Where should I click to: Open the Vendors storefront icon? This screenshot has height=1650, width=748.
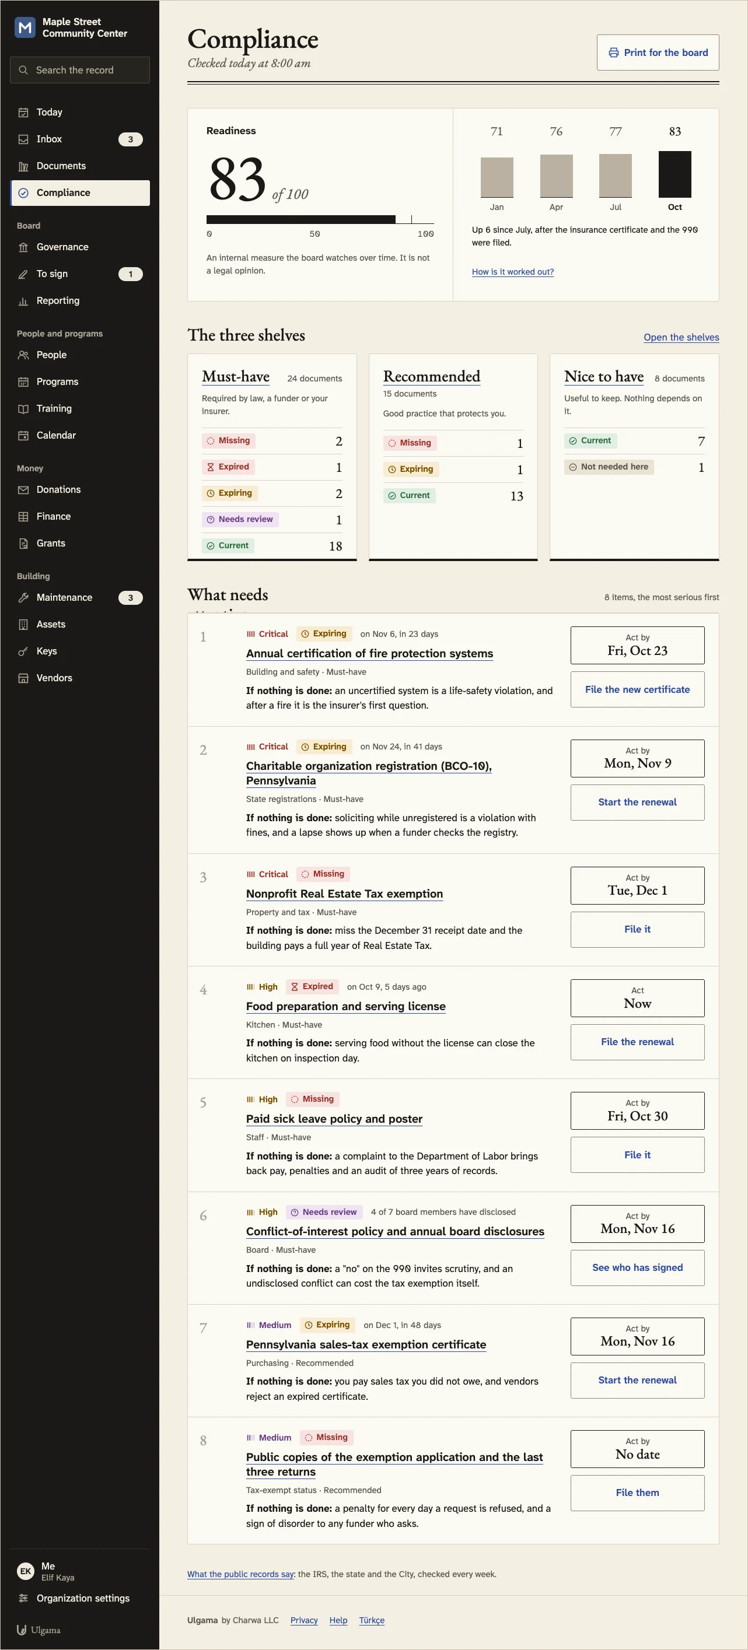pyautogui.click(x=23, y=678)
